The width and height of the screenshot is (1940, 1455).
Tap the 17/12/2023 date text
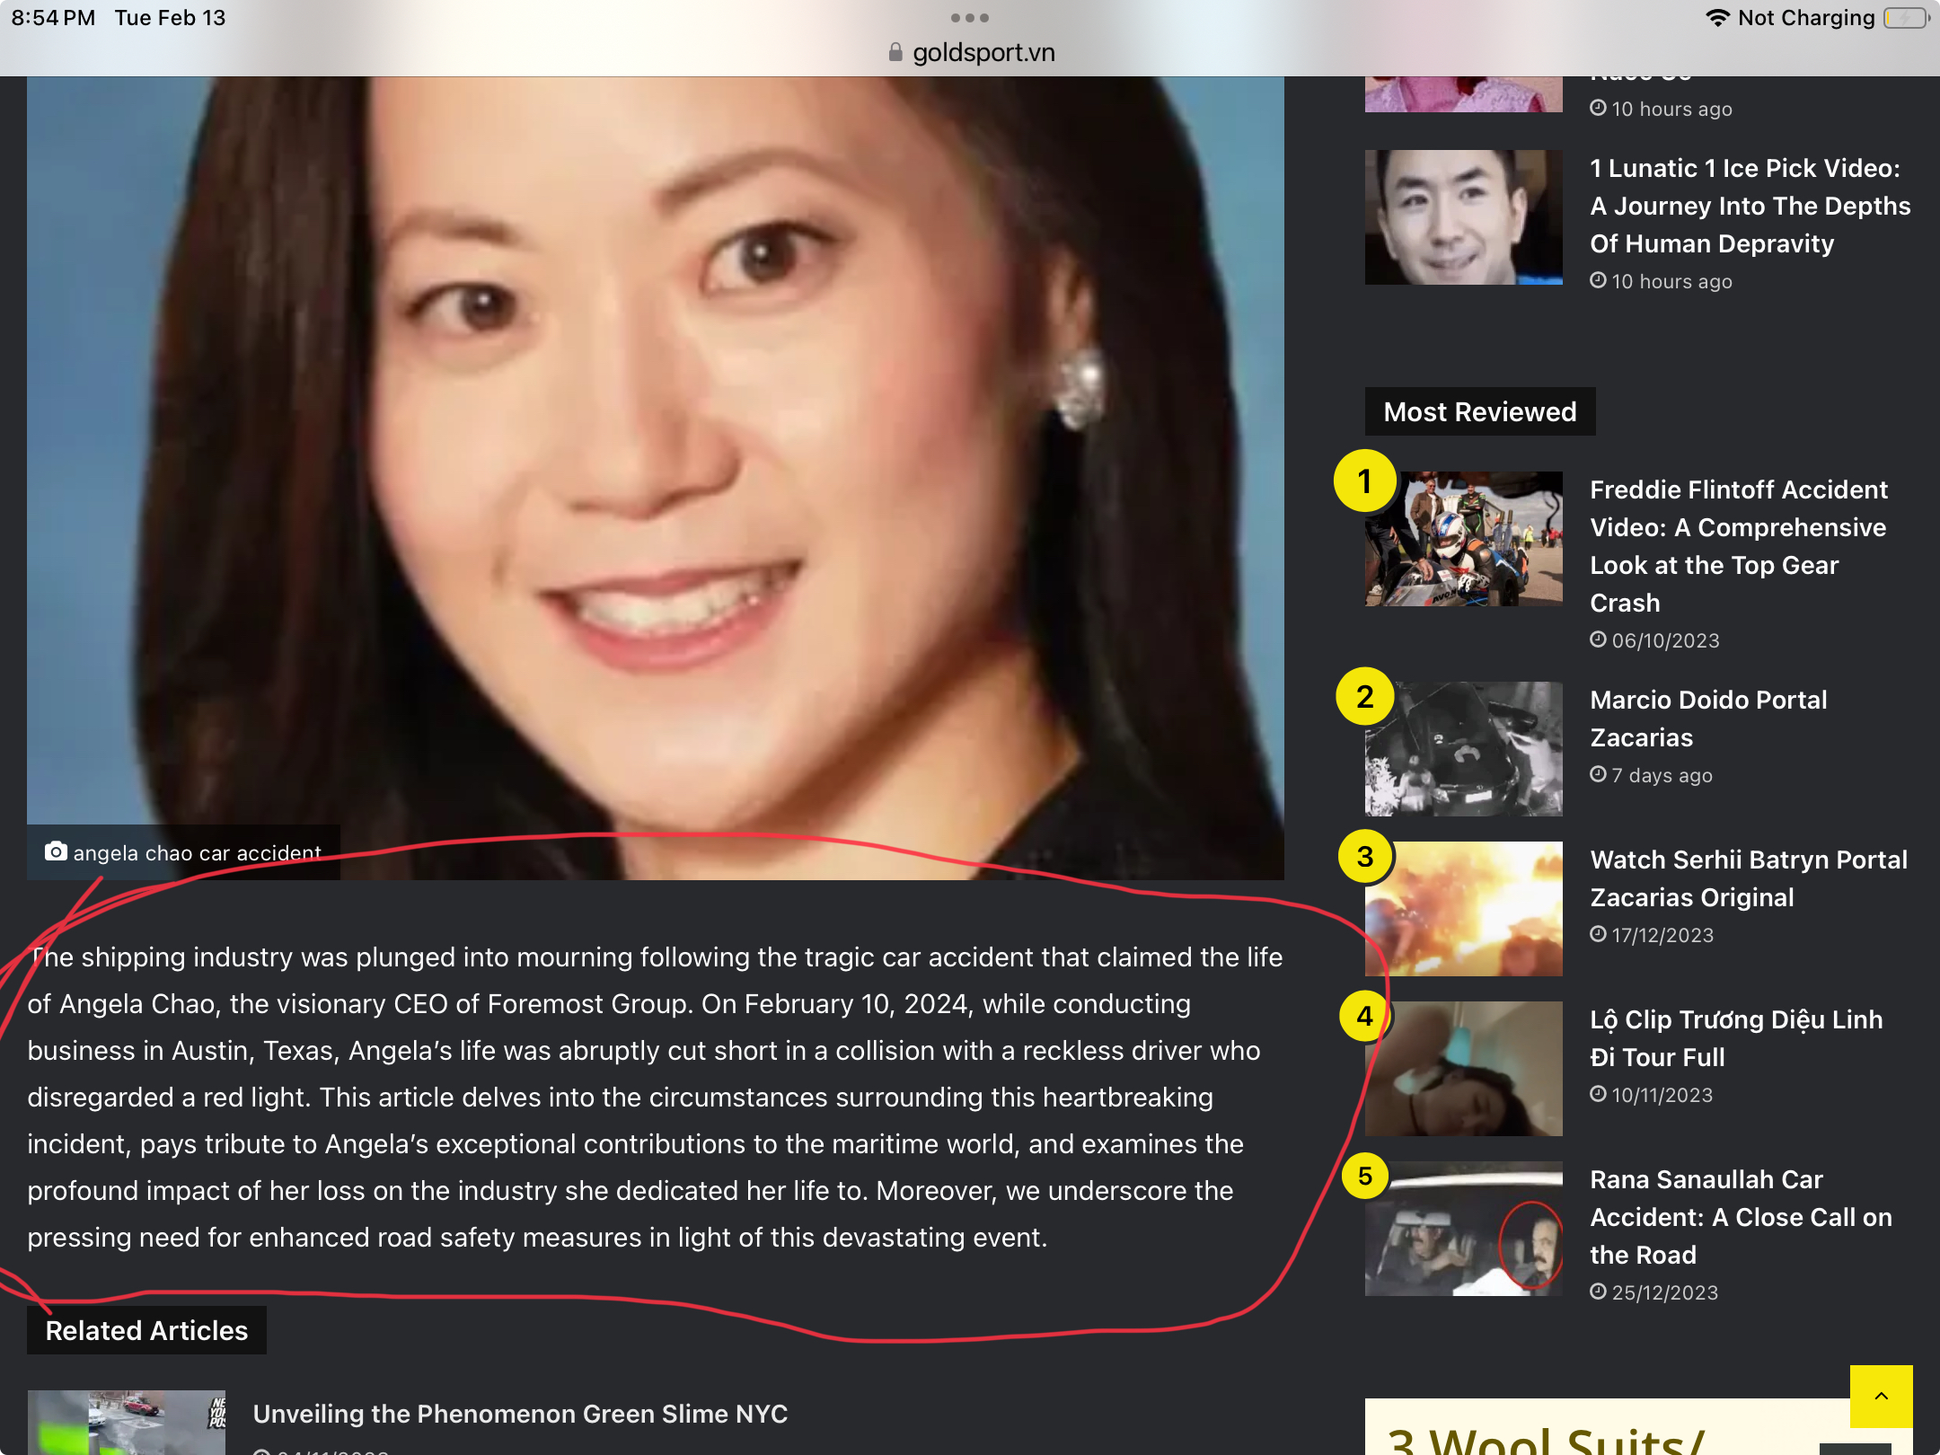[x=1662, y=935]
